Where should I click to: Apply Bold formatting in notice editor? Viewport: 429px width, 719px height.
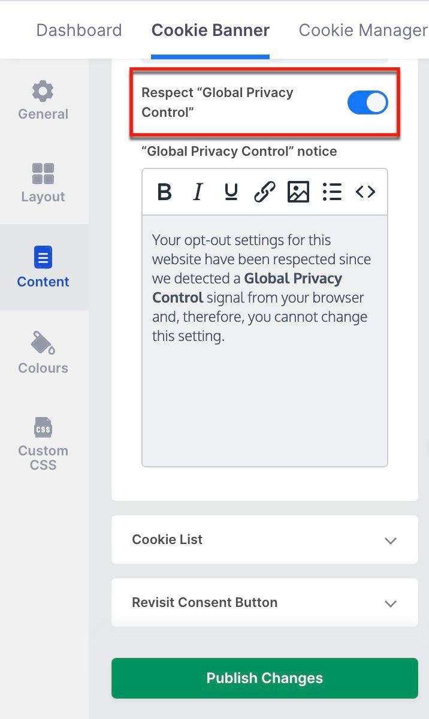pos(164,192)
